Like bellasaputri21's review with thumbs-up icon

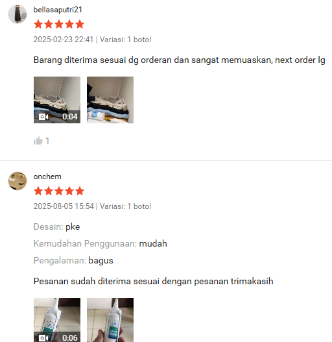click(x=38, y=141)
